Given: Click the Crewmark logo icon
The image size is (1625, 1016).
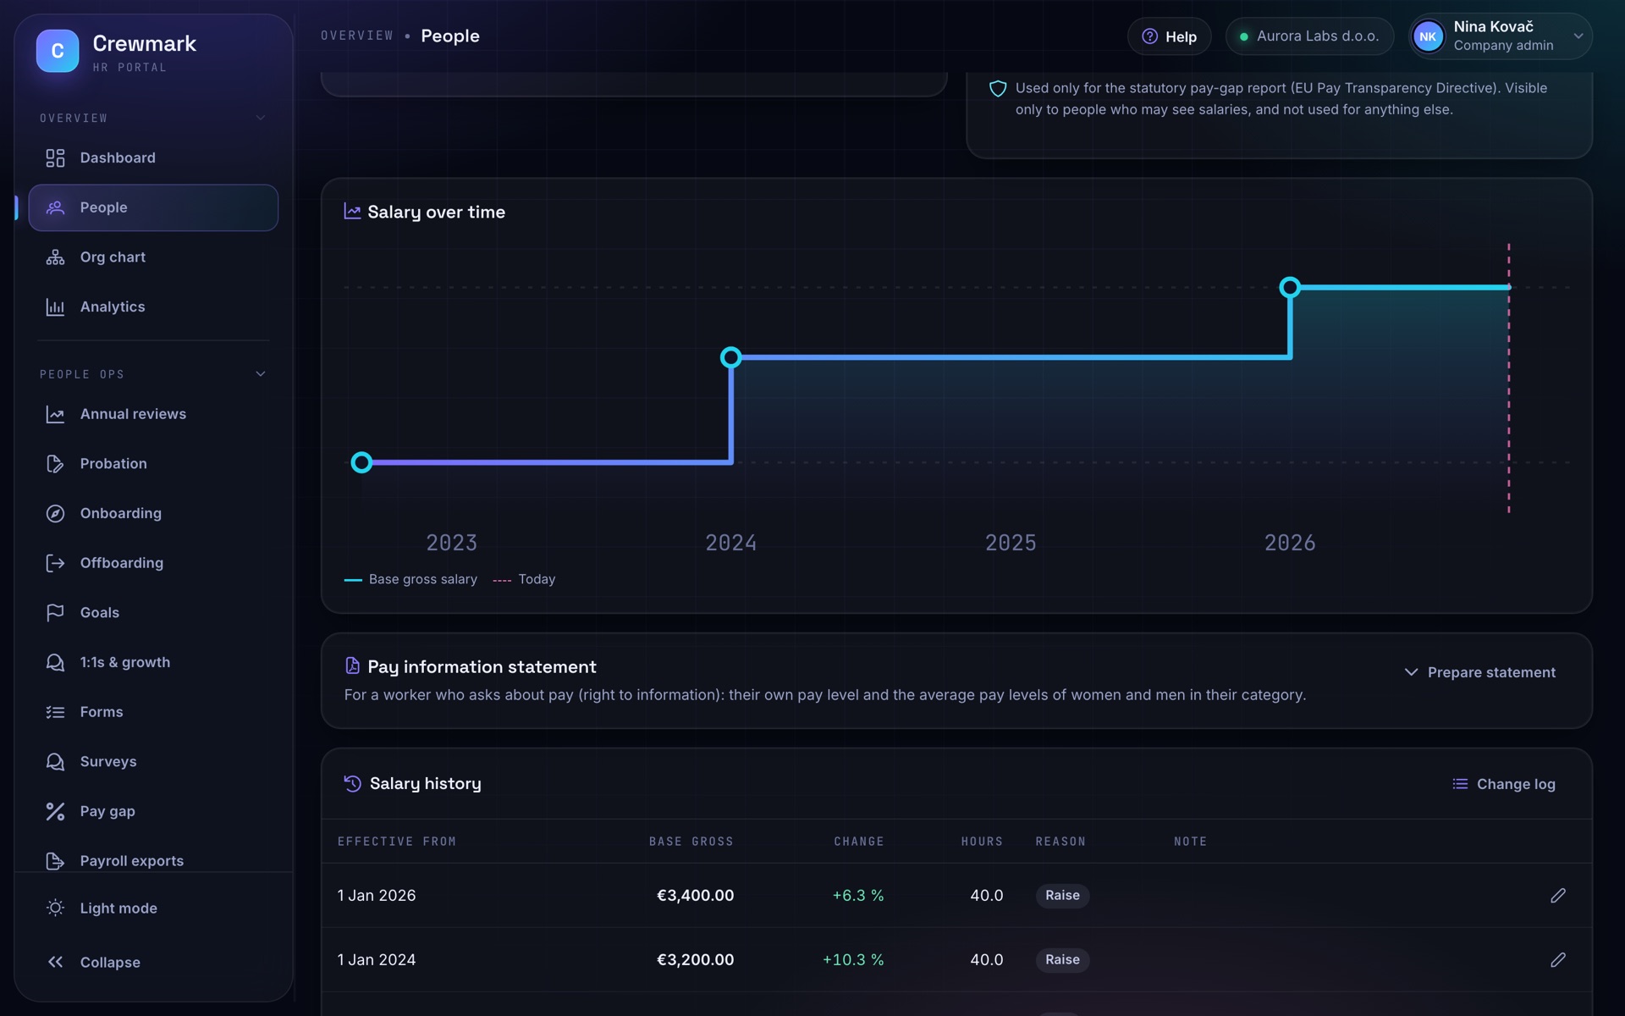Looking at the screenshot, I should (x=58, y=51).
